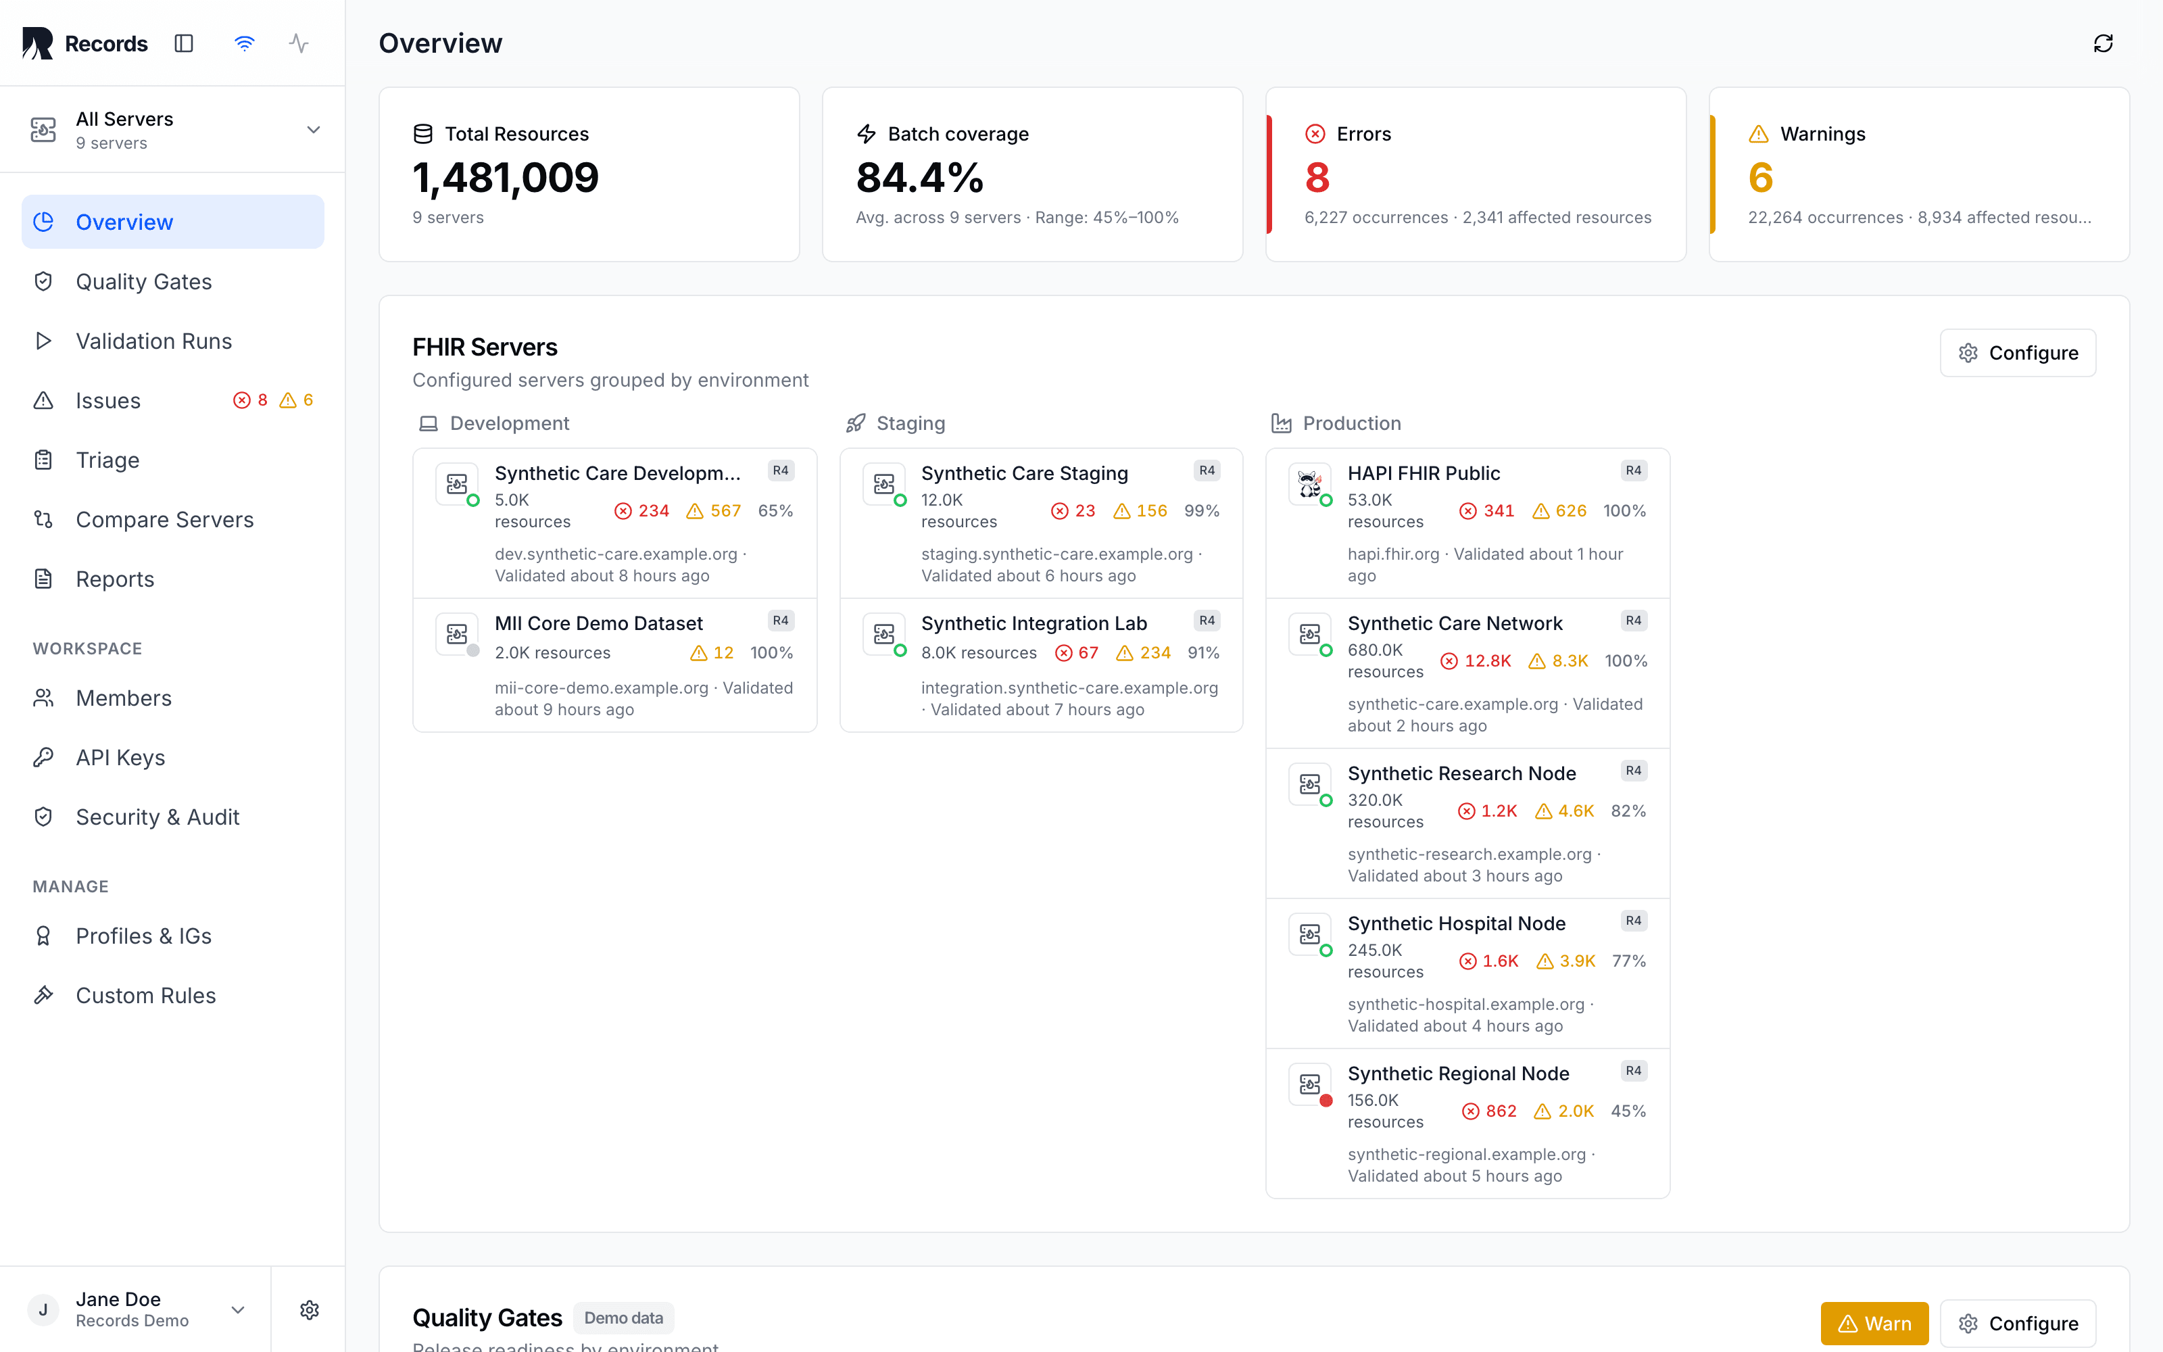Image resolution: width=2163 pixels, height=1352 pixels.
Task: Click the Synthetic Regional Node server icon
Action: [x=1311, y=1084]
